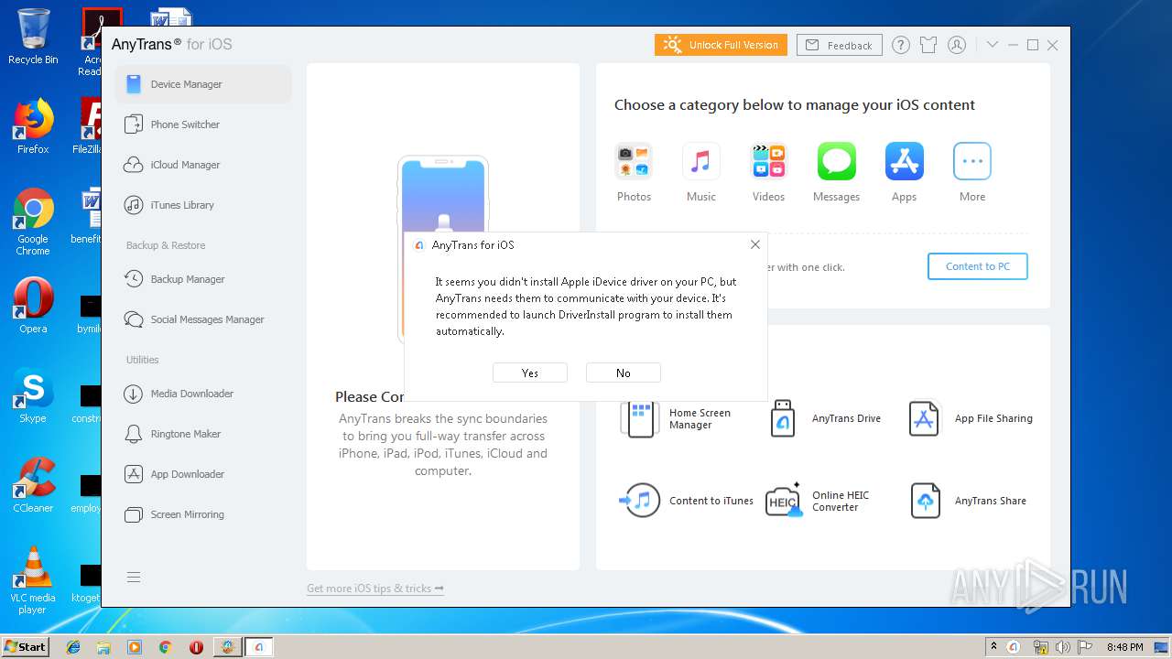1172x659 pixels.
Task: Show hidden system tray icons
Action: click(993, 647)
